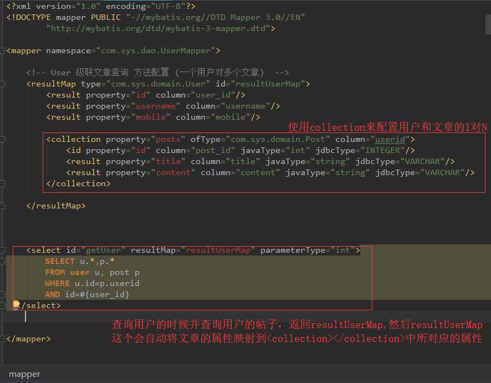Click the post_id column value
The height and width of the screenshot is (383, 491).
coord(213,151)
